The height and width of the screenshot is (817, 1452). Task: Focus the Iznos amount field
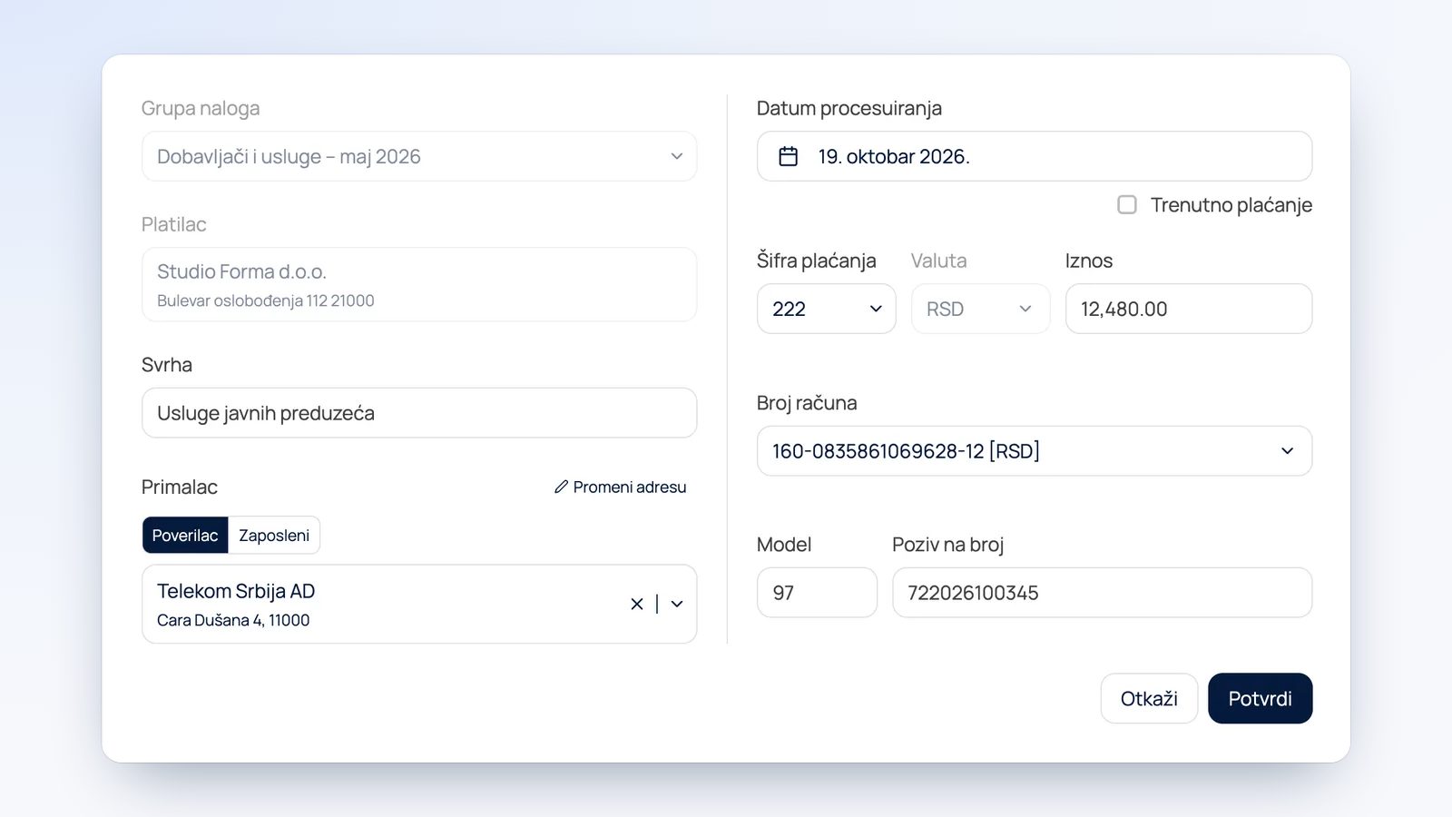(1189, 309)
